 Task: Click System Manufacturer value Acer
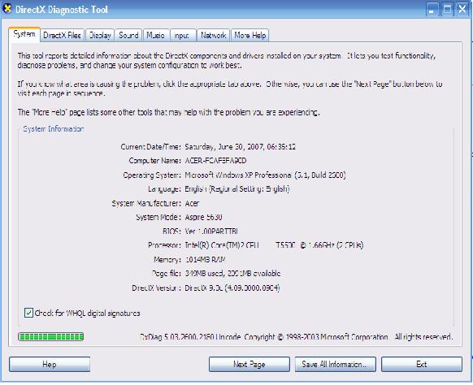[x=192, y=204]
